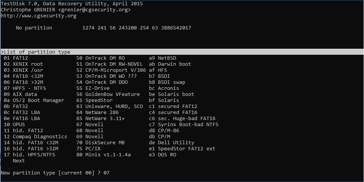Select the 80 Minix v1.1-1.4a entry
The image size is (364, 182).
click(x=104, y=154)
